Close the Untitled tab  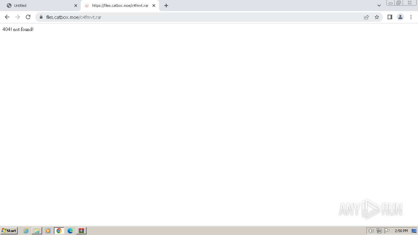point(76,6)
